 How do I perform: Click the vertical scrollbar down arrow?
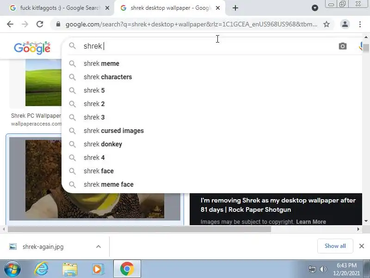366,221
